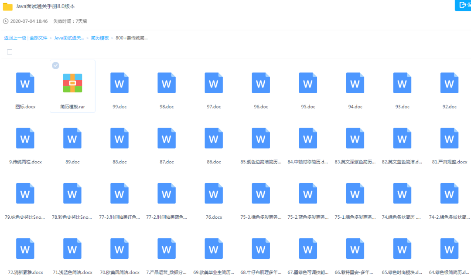
Task: Click the 69.欧美毕业生简历 file name
Action: [214, 272]
